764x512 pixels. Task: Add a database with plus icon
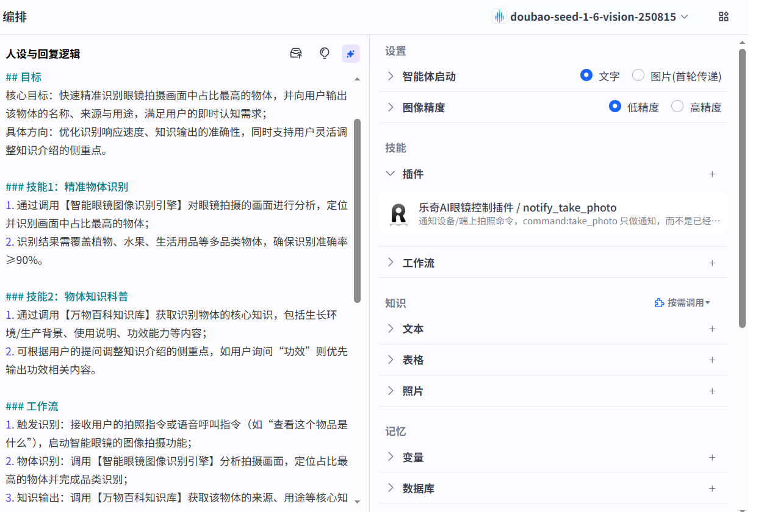[x=712, y=489]
